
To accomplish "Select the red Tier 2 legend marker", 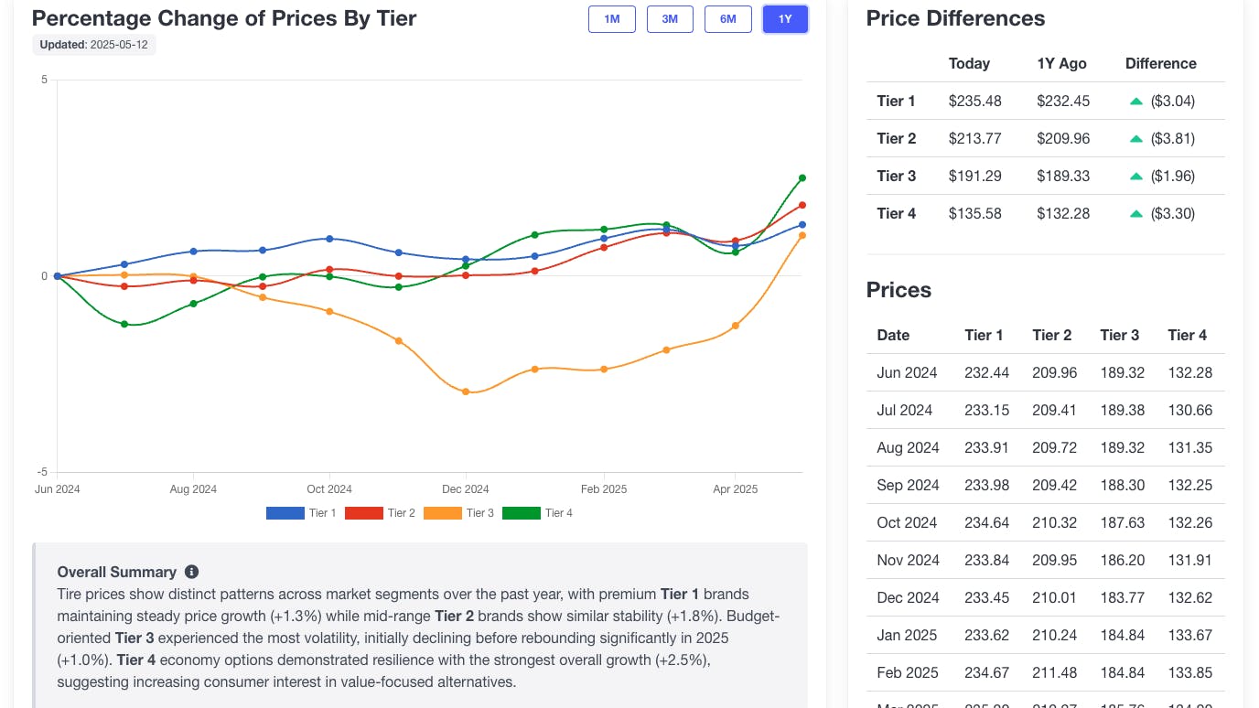I will coord(362,512).
